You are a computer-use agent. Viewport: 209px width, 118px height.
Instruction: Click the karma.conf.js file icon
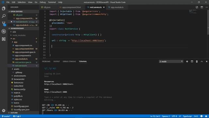coord(12,89)
